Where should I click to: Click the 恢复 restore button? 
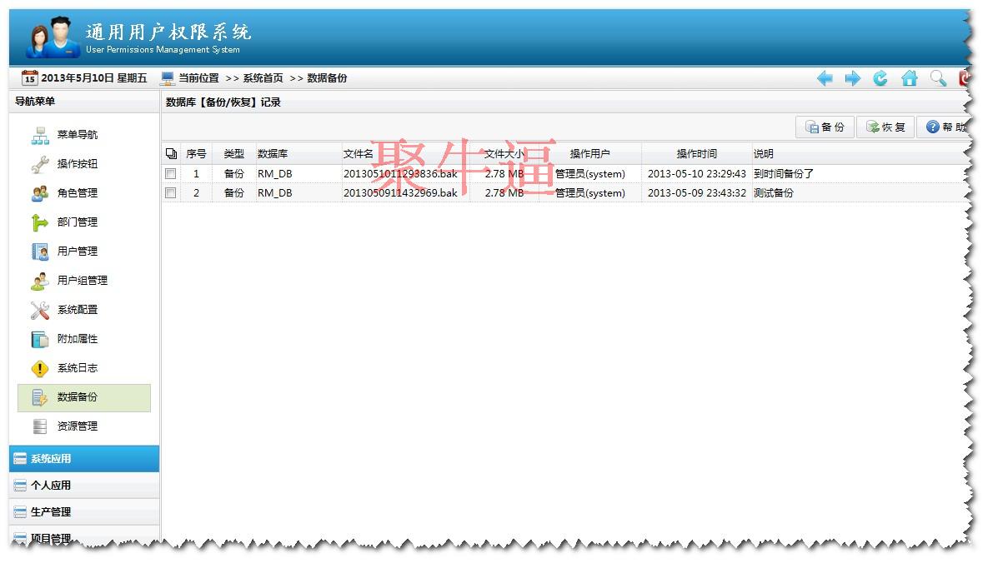[x=885, y=127]
